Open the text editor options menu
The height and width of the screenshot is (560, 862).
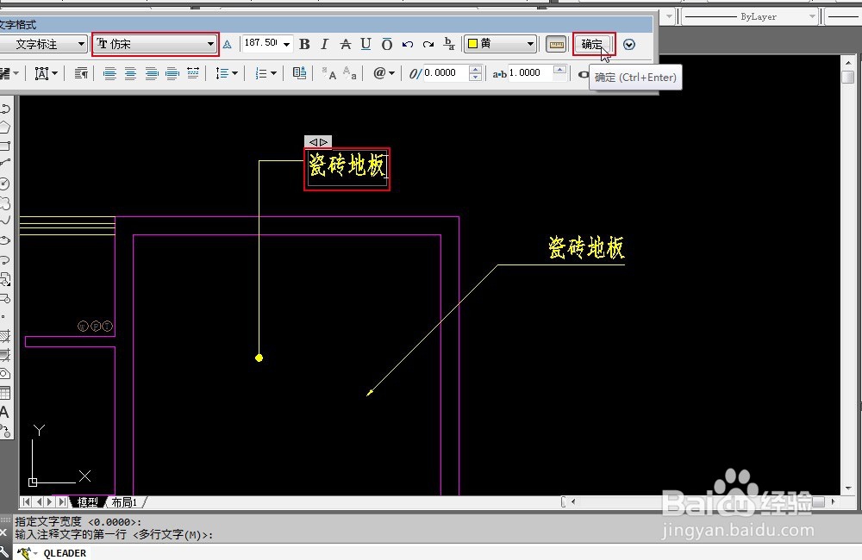click(x=629, y=45)
